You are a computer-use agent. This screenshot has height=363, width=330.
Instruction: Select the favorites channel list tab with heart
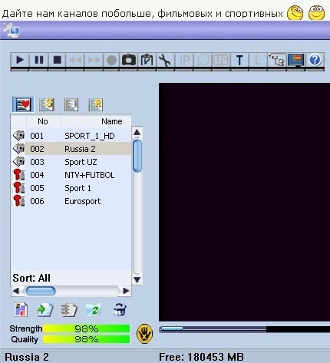pos(23,104)
